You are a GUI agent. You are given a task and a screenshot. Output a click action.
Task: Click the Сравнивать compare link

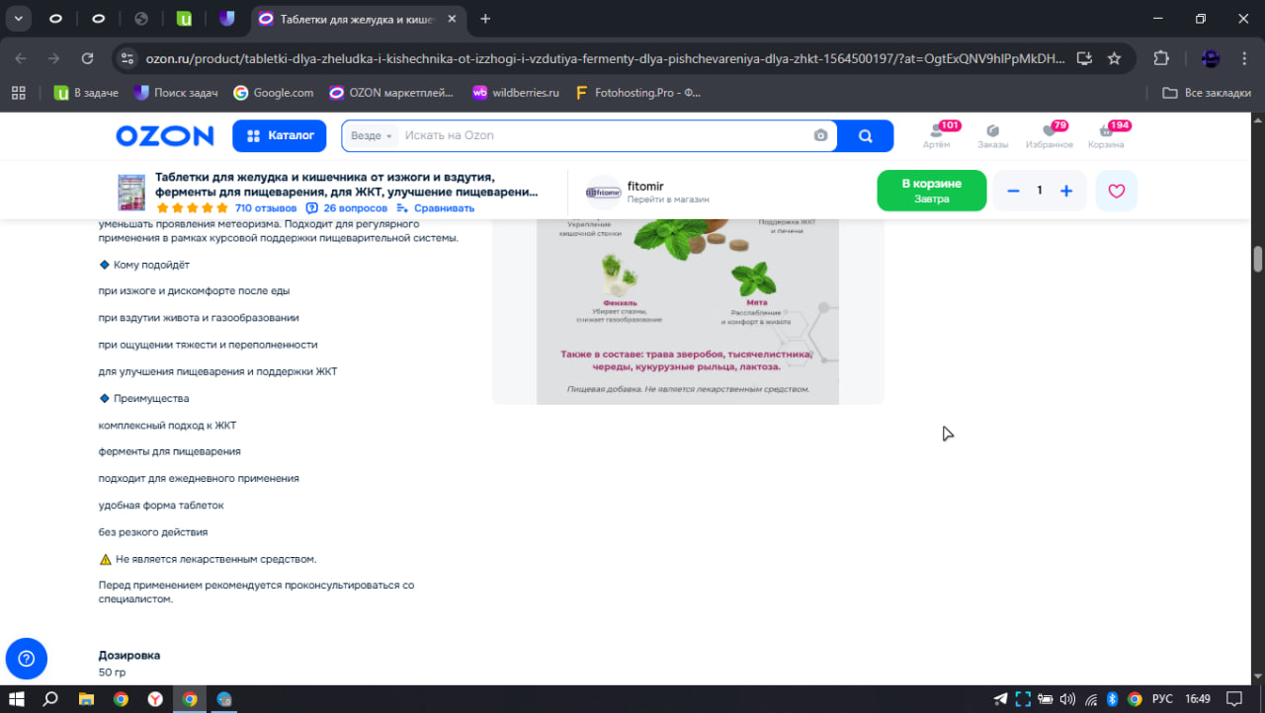click(436, 208)
